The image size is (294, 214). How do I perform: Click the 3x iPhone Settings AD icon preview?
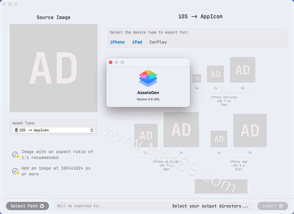243,70
